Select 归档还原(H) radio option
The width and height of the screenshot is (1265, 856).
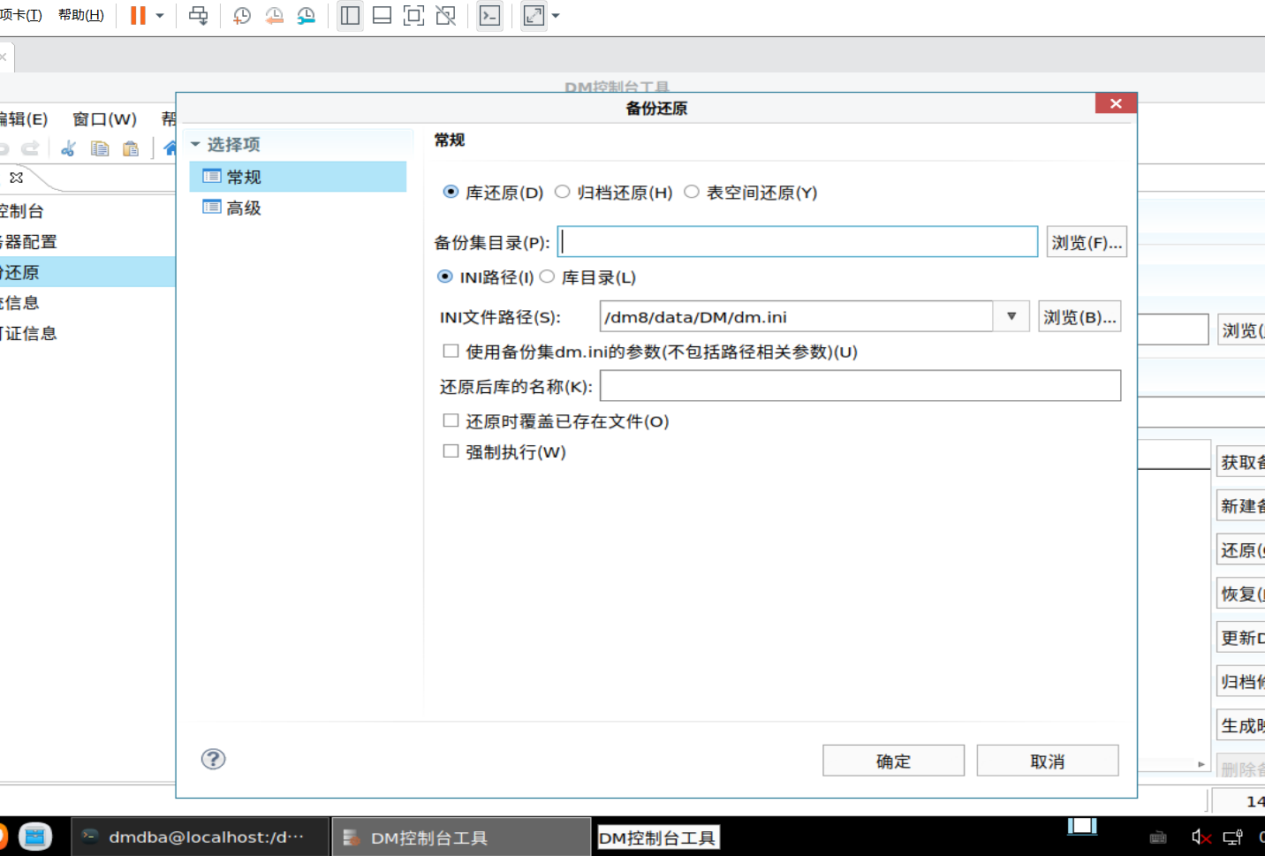pos(562,192)
